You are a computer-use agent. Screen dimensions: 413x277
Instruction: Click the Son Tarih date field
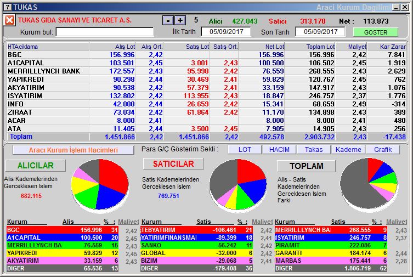point(320,32)
